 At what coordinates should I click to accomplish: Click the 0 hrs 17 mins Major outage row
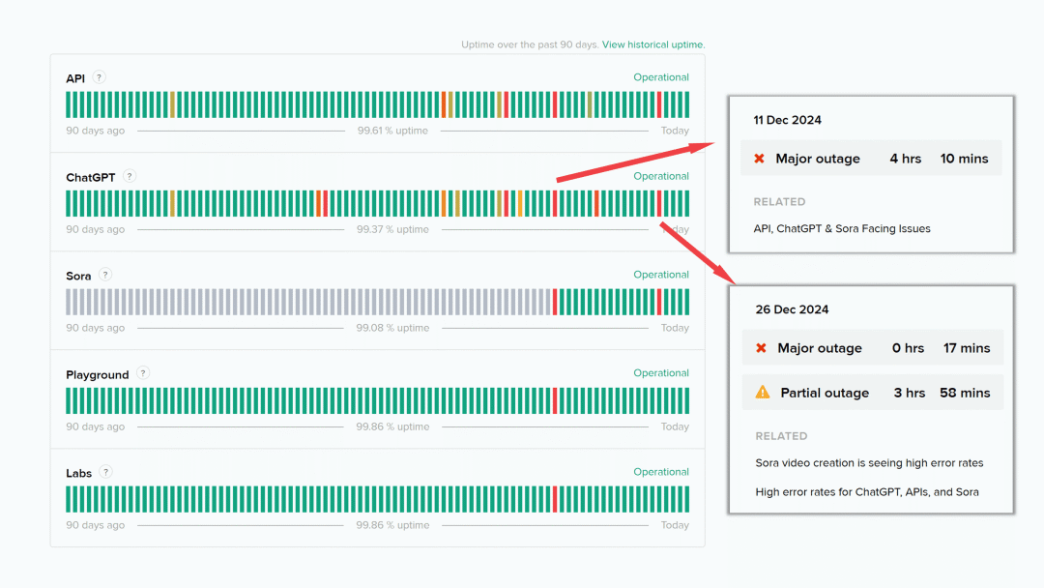[873, 348]
